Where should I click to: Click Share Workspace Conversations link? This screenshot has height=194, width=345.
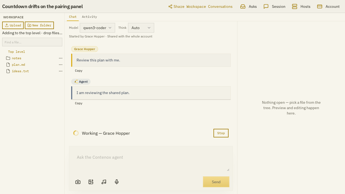click(201, 6)
